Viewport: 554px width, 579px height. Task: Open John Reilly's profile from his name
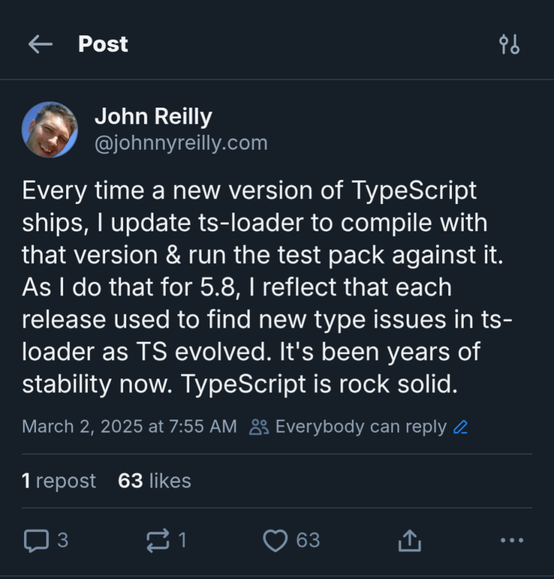tap(153, 116)
